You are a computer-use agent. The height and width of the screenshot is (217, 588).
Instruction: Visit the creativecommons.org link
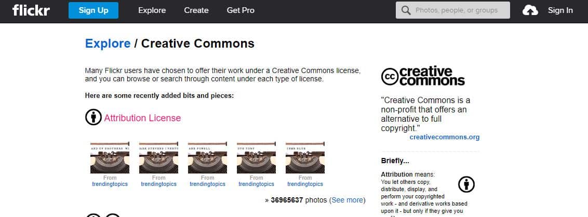pyautogui.click(x=444, y=137)
